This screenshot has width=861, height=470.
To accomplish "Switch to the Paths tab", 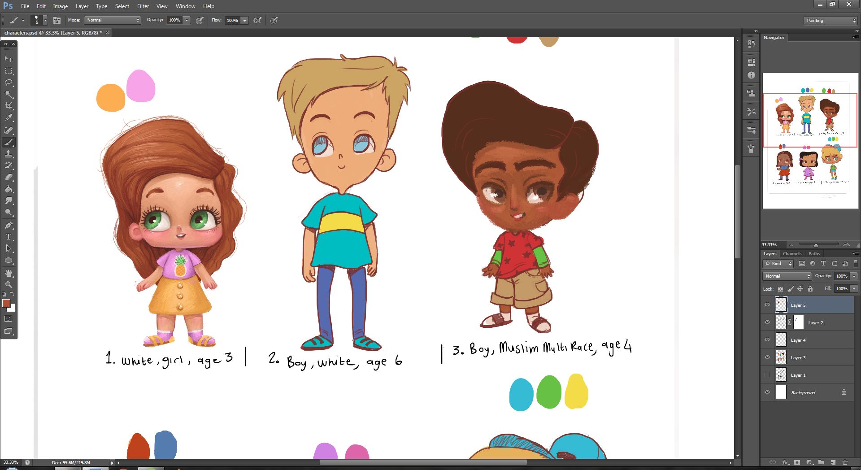I will pos(814,254).
